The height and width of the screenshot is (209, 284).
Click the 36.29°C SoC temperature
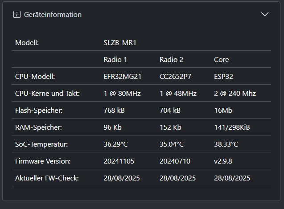115,144
